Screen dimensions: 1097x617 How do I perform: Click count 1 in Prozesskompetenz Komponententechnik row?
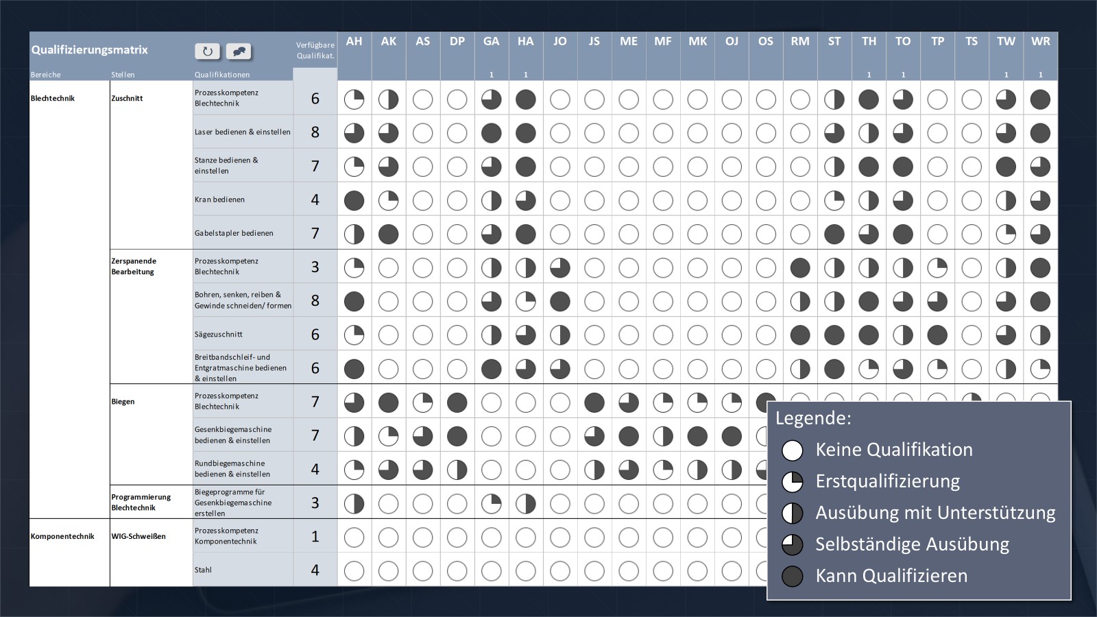click(x=315, y=536)
